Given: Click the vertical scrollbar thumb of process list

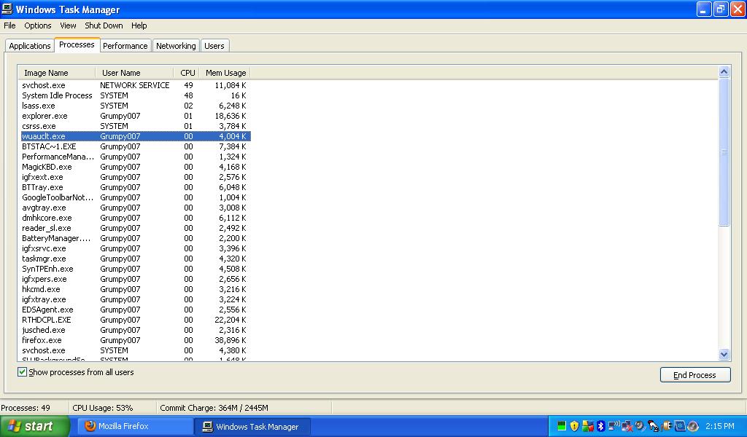Looking at the screenshot, I should click(x=724, y=152).
